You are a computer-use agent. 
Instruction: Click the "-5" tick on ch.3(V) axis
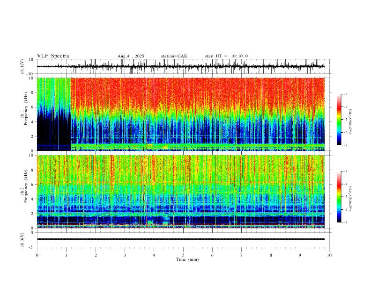31,247
